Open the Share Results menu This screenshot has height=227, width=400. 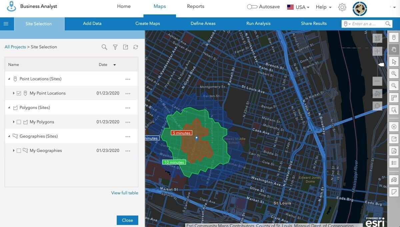point(314,24)
